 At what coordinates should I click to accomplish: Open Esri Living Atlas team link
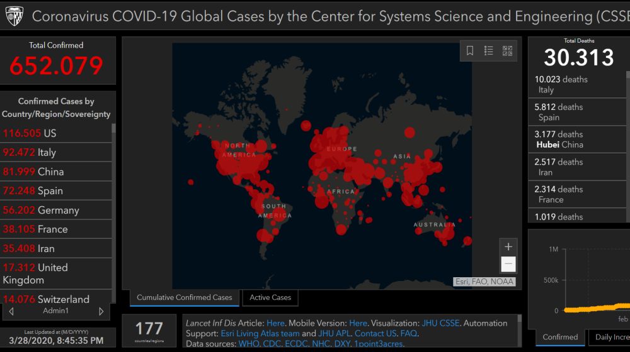tap(260, 333)
